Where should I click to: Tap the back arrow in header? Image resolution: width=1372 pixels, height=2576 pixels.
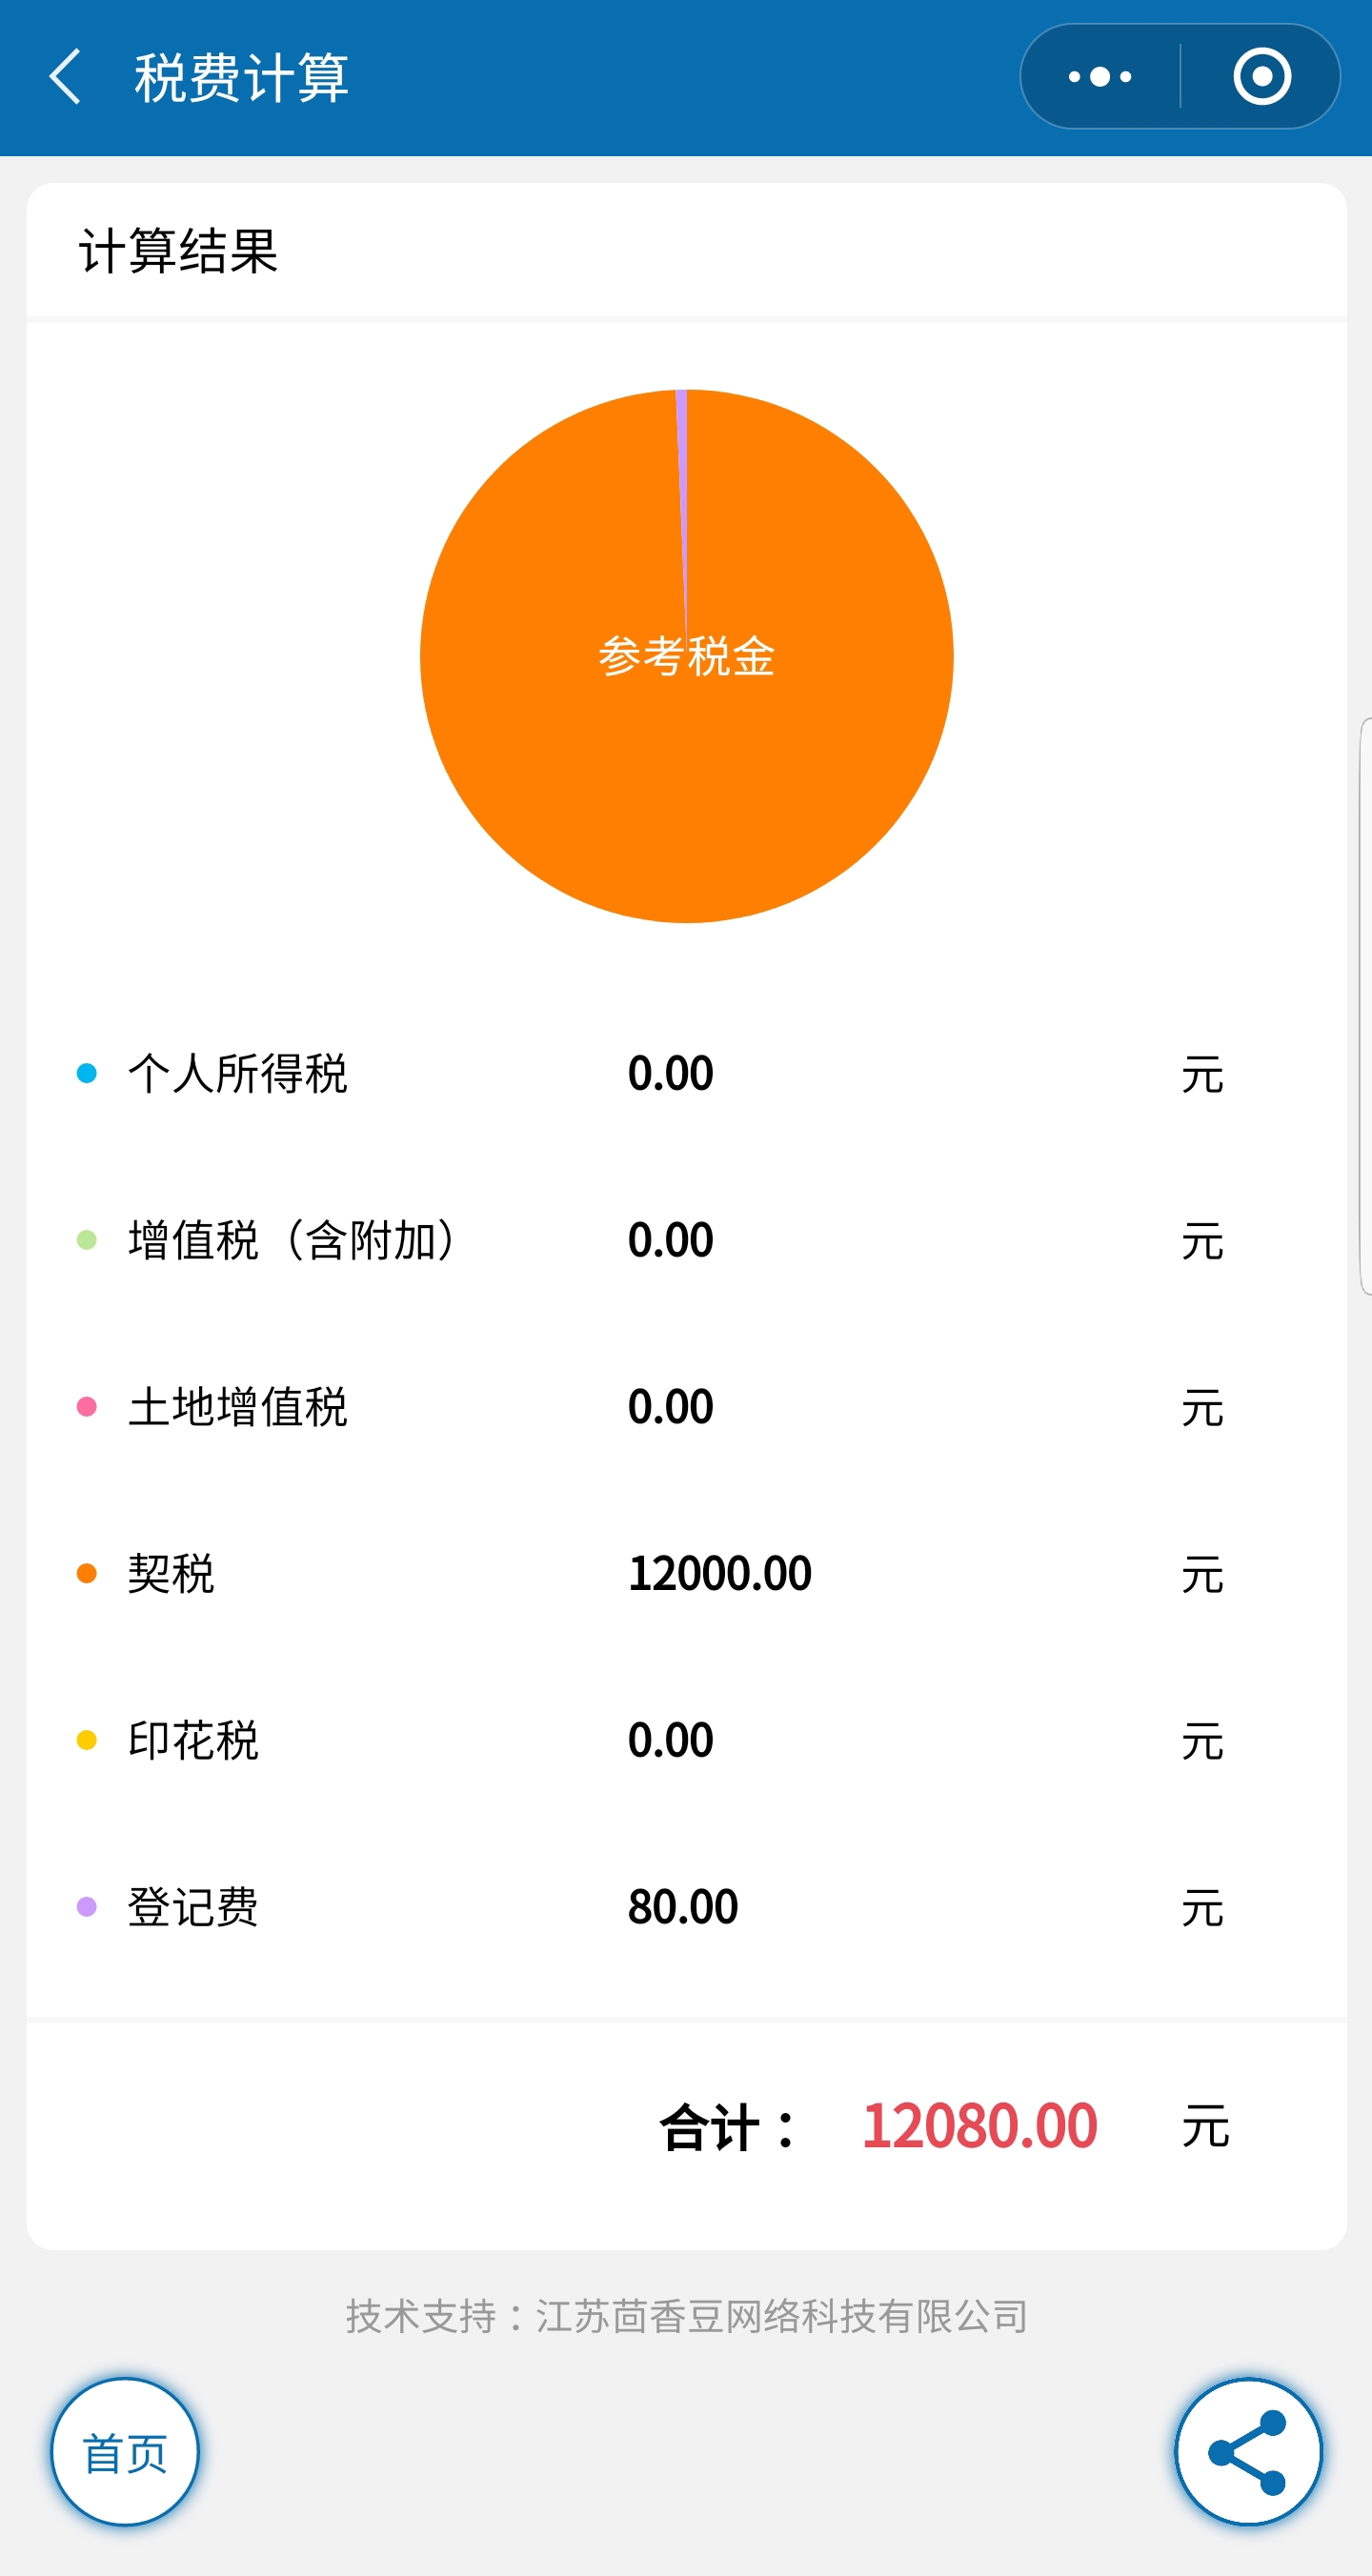pyautogui.click(x=65, y=77)
